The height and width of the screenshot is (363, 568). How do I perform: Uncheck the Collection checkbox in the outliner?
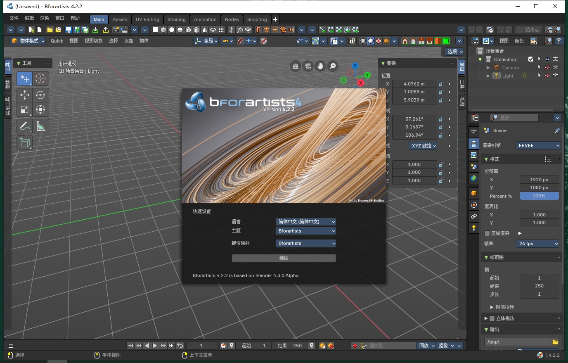point(530,59)
